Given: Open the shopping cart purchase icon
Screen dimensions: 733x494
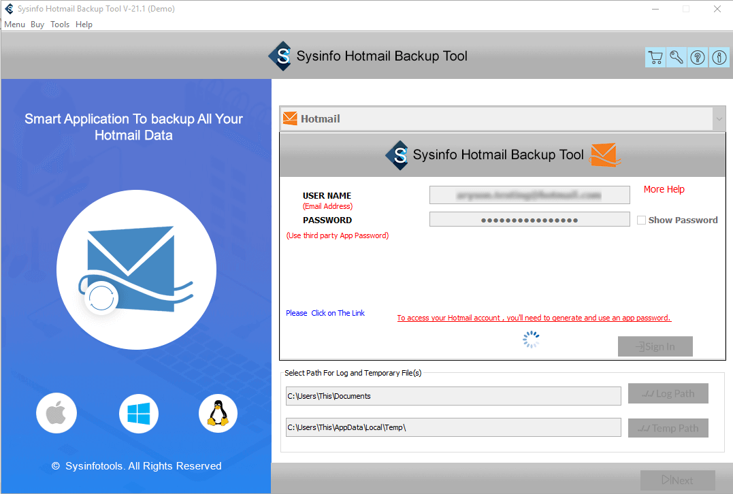Looking at the screenshot, I should point(655,57).
